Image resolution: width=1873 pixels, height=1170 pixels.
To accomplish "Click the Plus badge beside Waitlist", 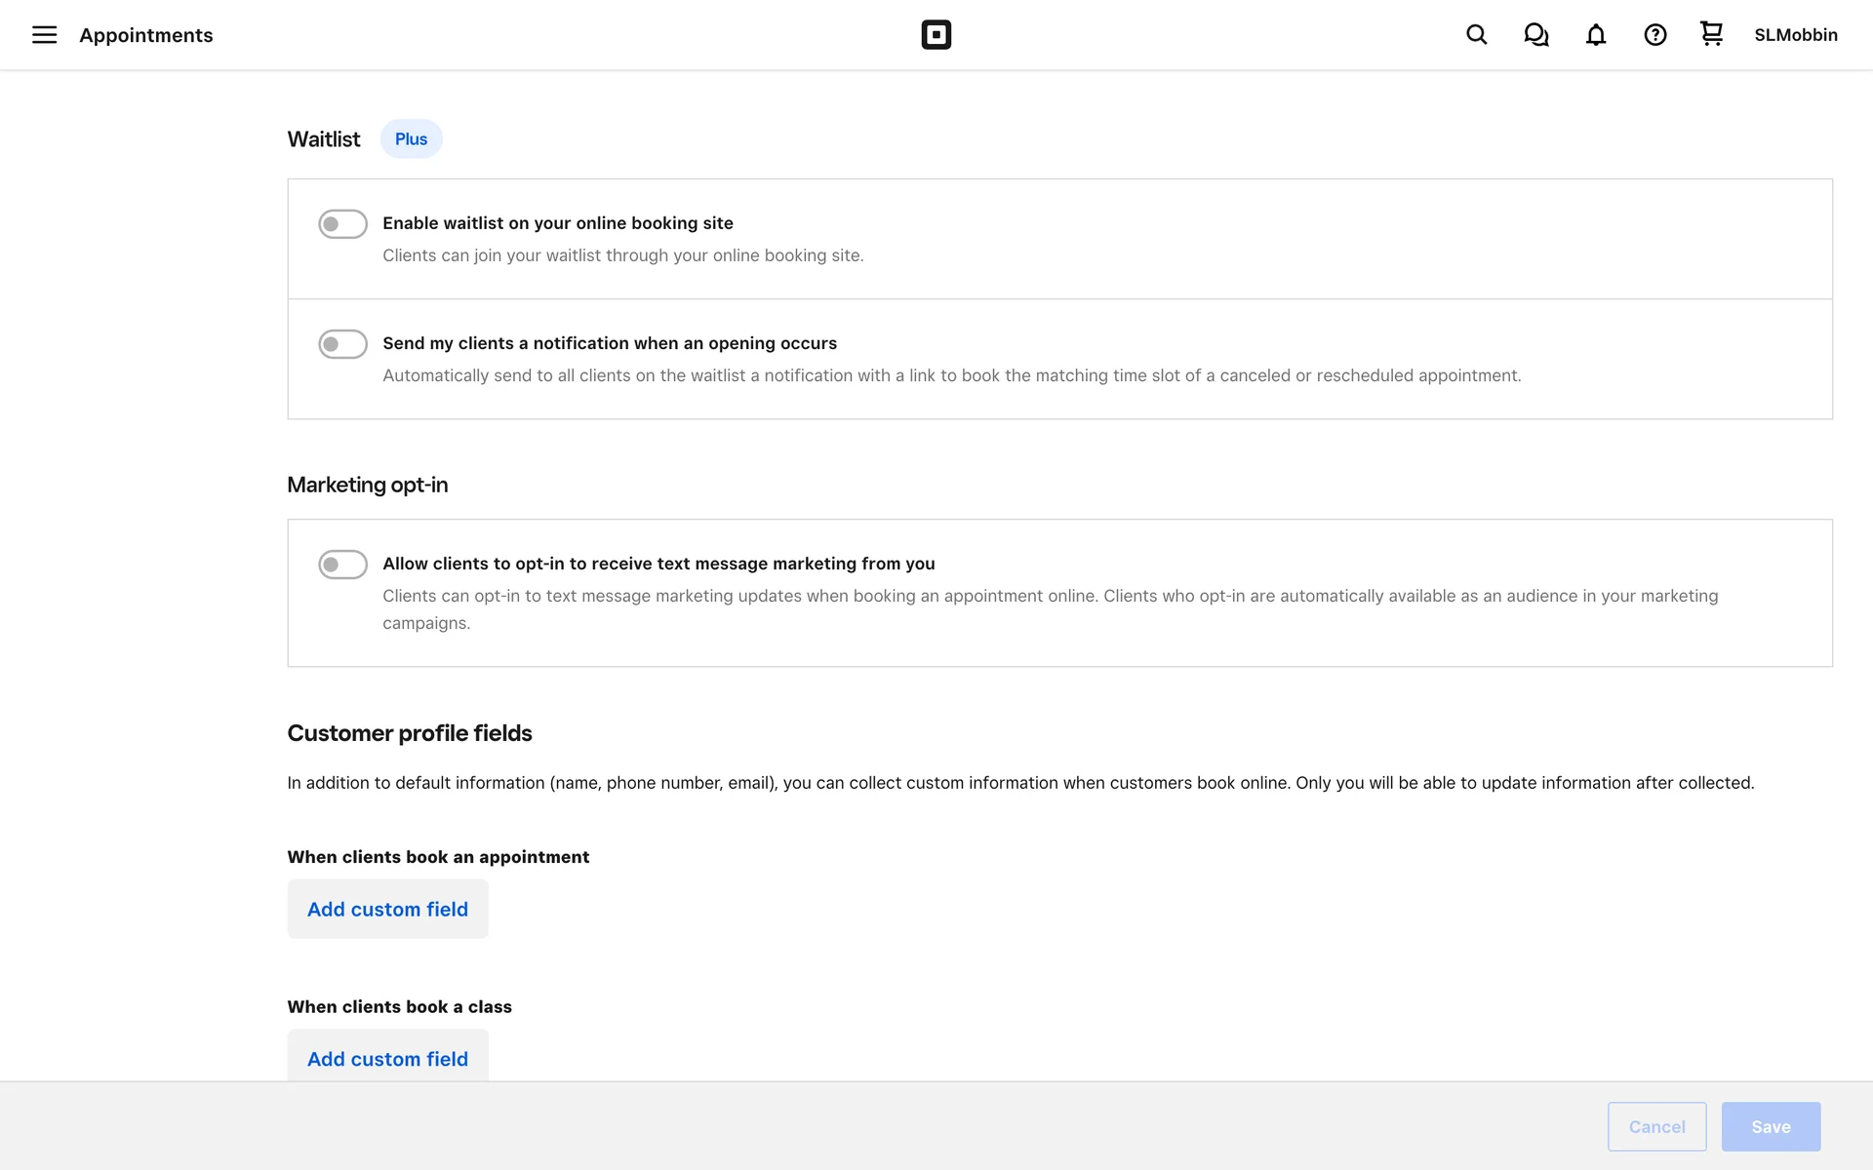I will point(411,139).
